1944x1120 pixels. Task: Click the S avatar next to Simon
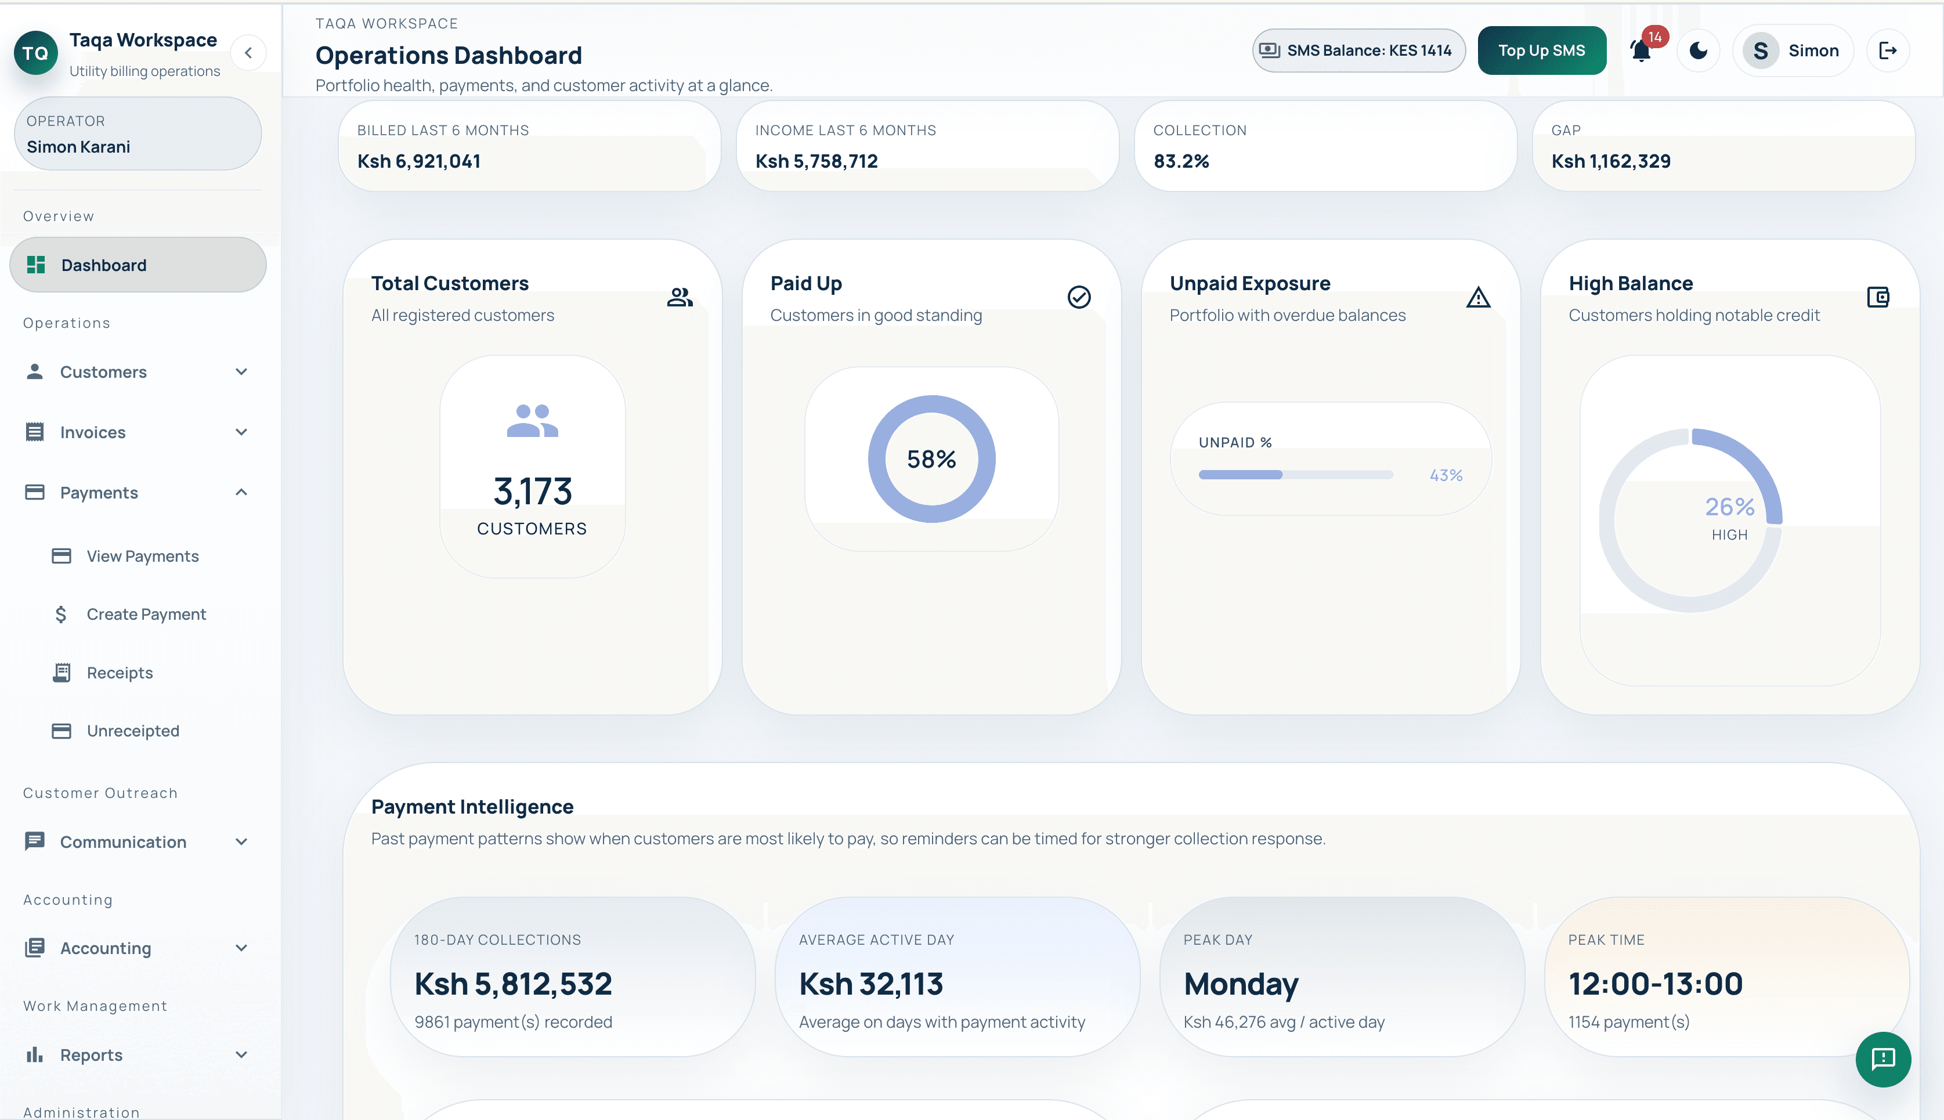1760,50
